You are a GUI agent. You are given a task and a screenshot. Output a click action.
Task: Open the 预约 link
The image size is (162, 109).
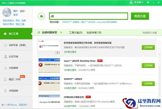click(18, 21)
